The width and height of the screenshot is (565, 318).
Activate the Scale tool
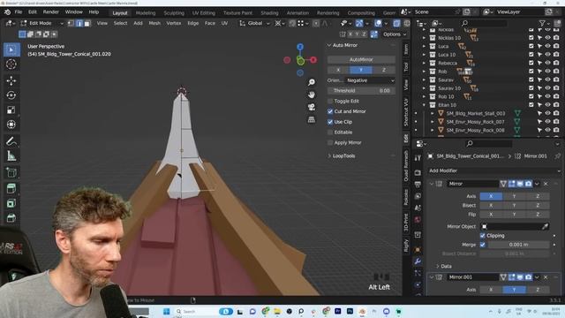tap(11, 110)
